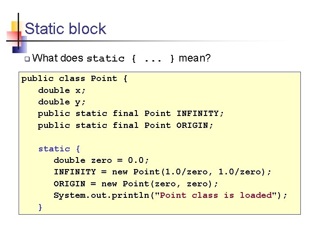Click the red "Point class is loaded" string

tap(215, 195)
